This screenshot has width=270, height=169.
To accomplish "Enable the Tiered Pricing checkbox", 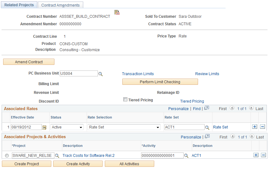I will [x=125, y=99].
